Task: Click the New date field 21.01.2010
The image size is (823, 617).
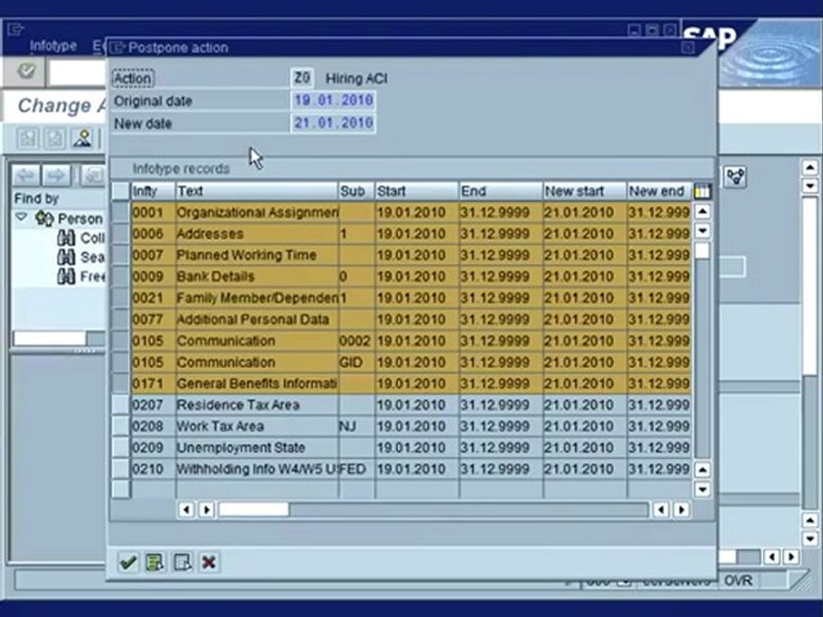Action: click(x=333, y=123)
